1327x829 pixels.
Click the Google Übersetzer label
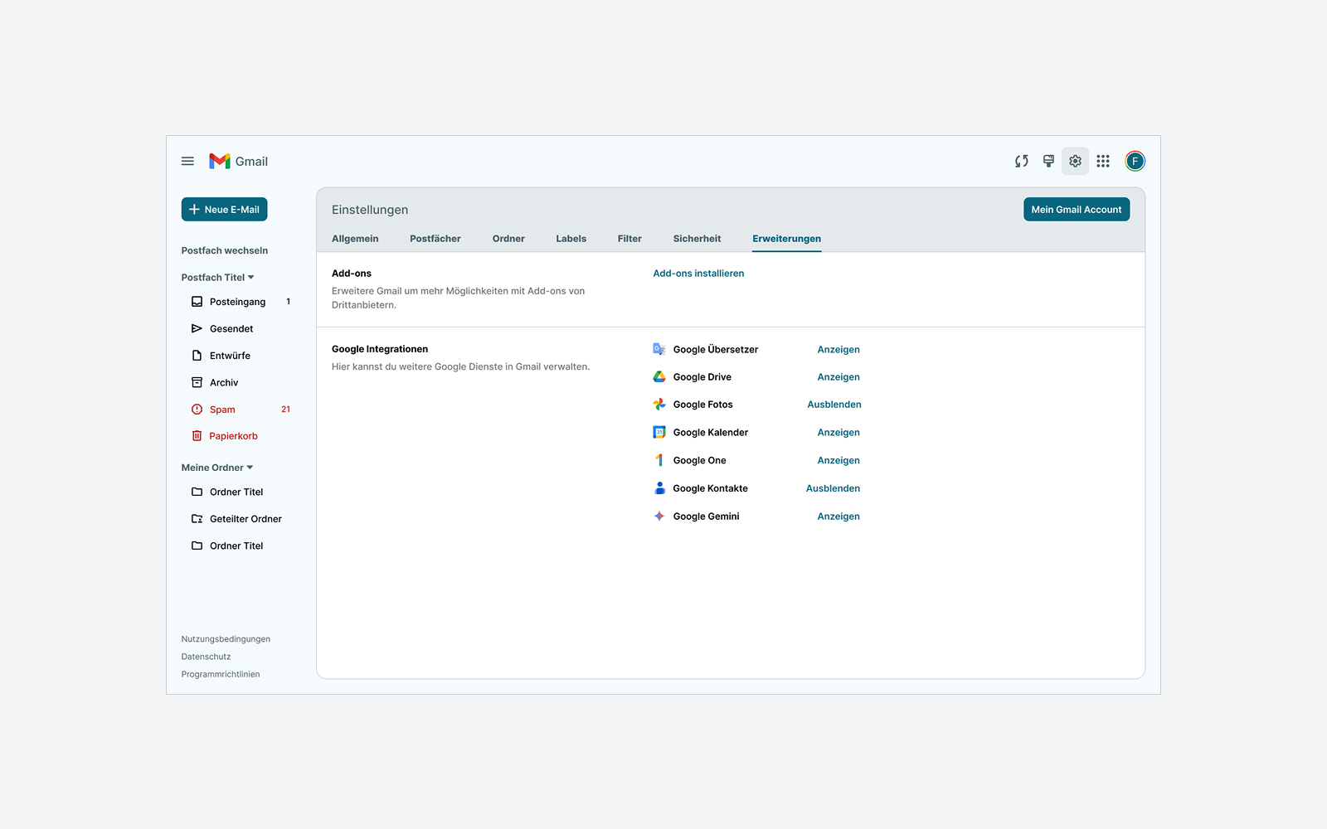click(x=716, y=350)
